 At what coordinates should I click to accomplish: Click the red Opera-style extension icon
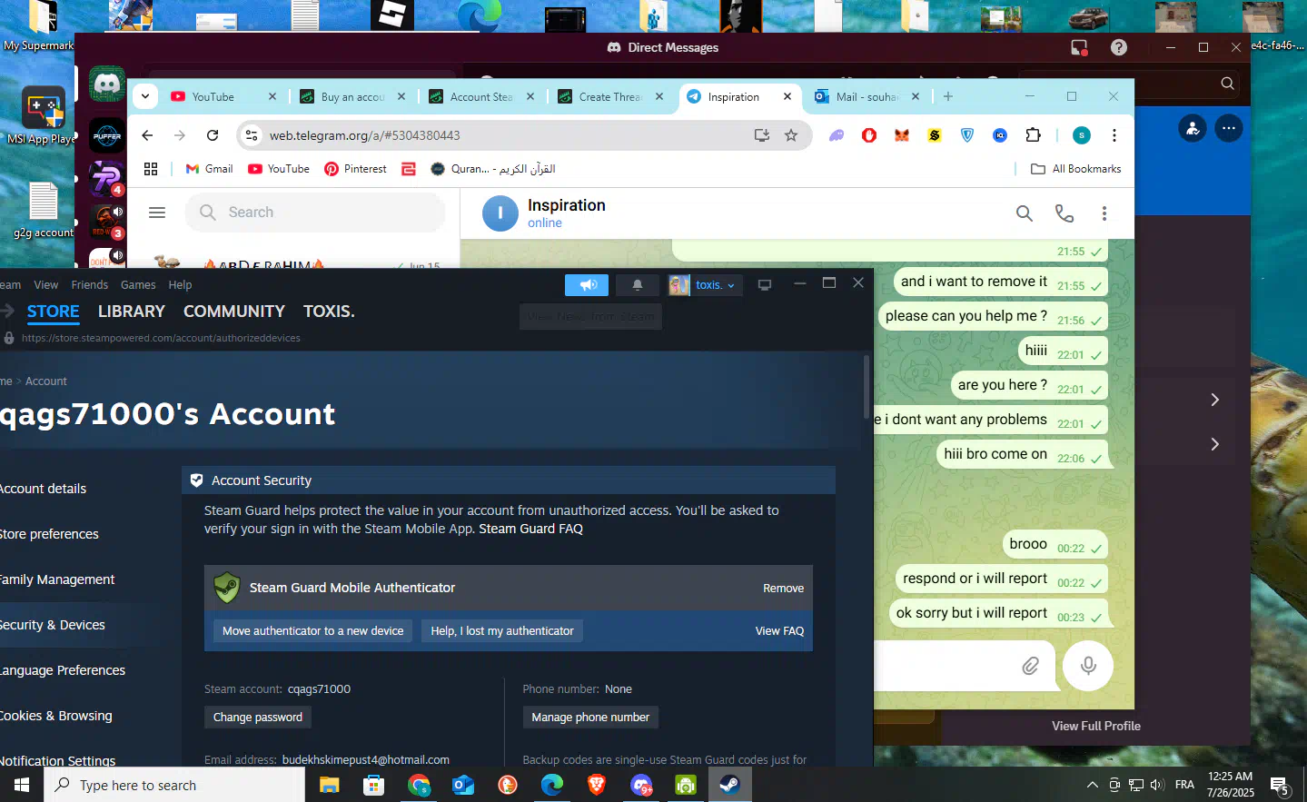pos(869,135)
